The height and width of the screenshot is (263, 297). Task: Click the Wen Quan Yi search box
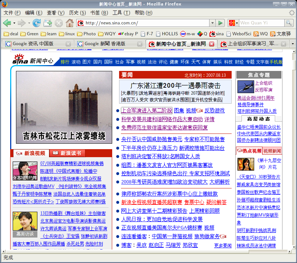coord(261,23)
